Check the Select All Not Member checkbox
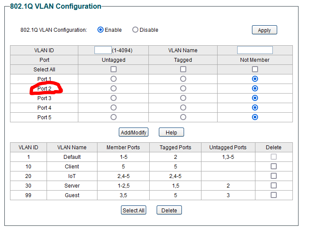The height and width of the screenshot is (235, 312). point(255,69)
